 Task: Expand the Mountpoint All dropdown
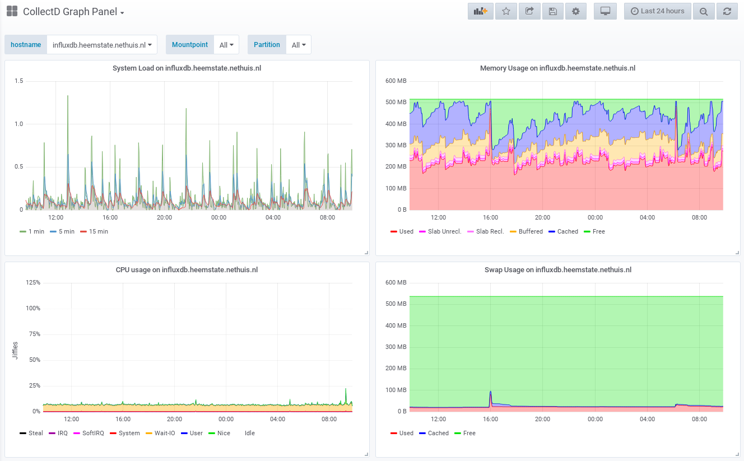226,45
